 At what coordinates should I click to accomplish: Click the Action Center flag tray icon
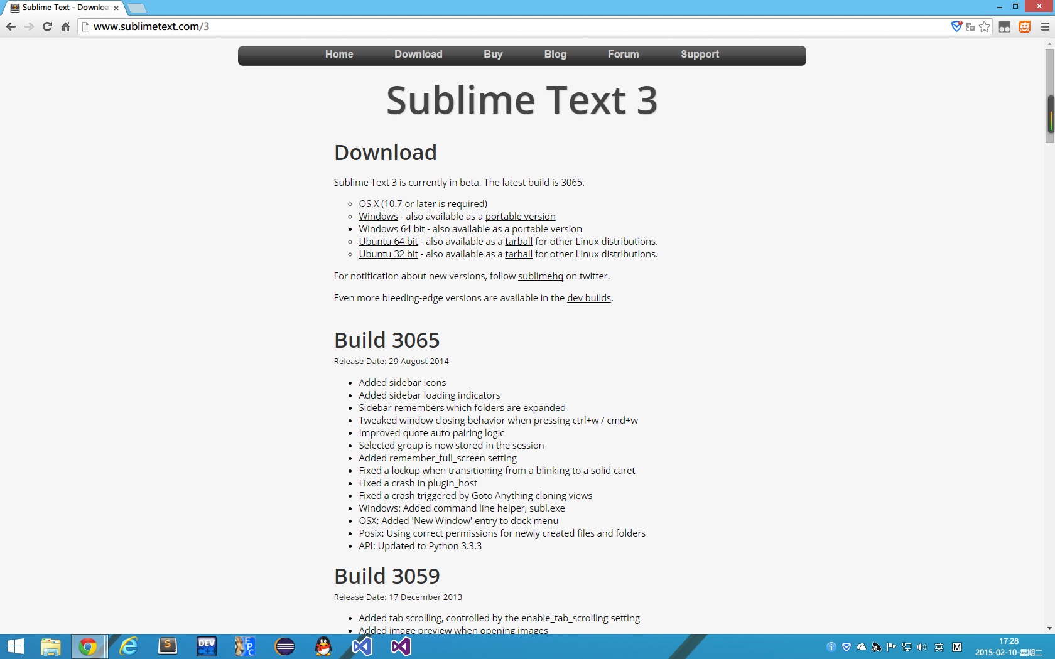coord(892,647)
